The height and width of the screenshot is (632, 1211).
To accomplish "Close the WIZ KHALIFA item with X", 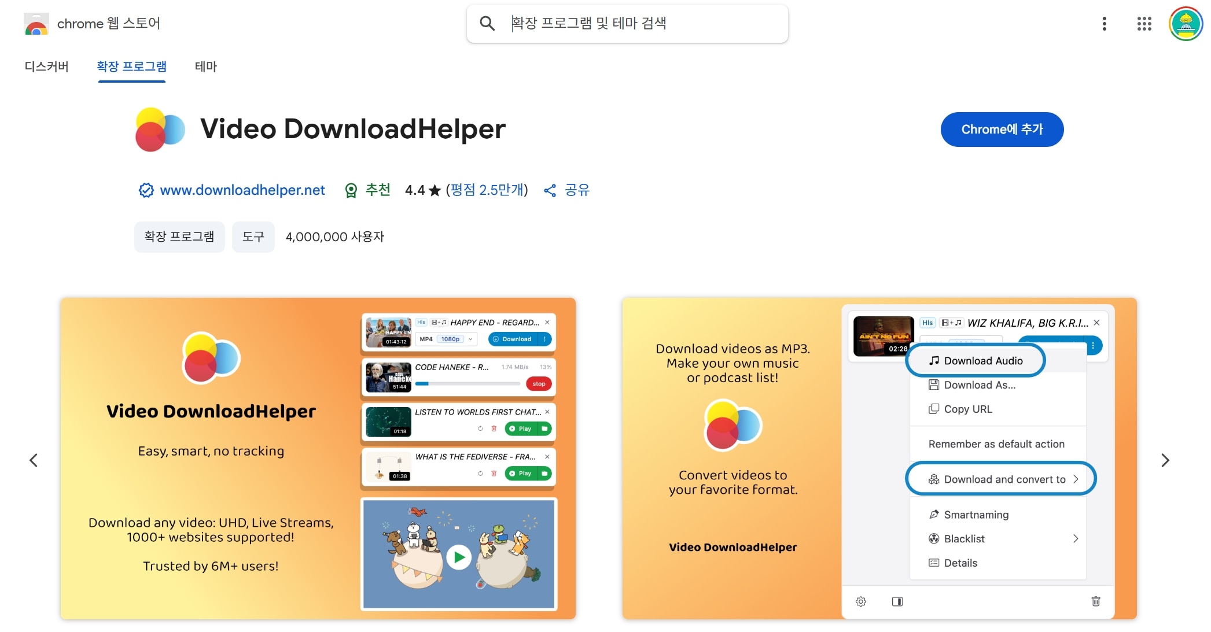I will click(x=1096, y=323).
